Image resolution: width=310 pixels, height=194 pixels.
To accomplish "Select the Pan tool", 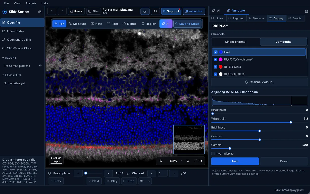I will pyautogui.click(x=59, y=24).
